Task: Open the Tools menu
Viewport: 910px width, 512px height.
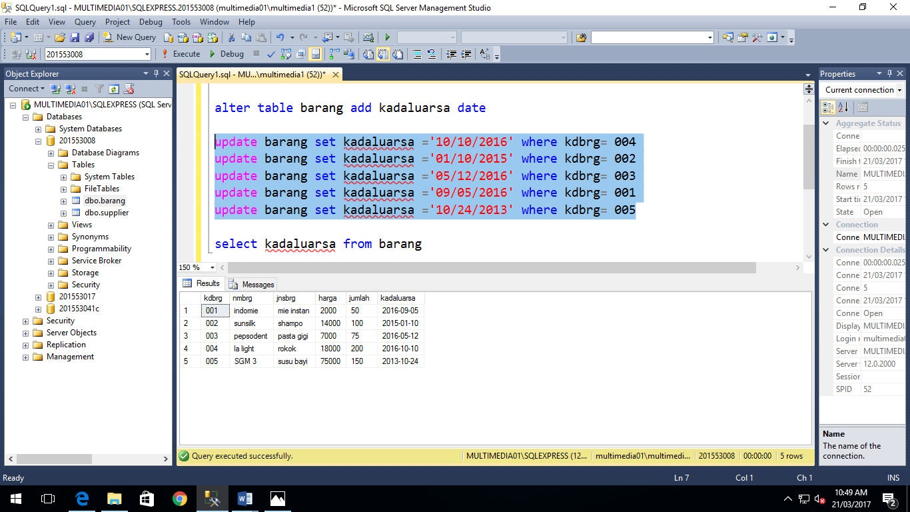Action: [181, 22]
